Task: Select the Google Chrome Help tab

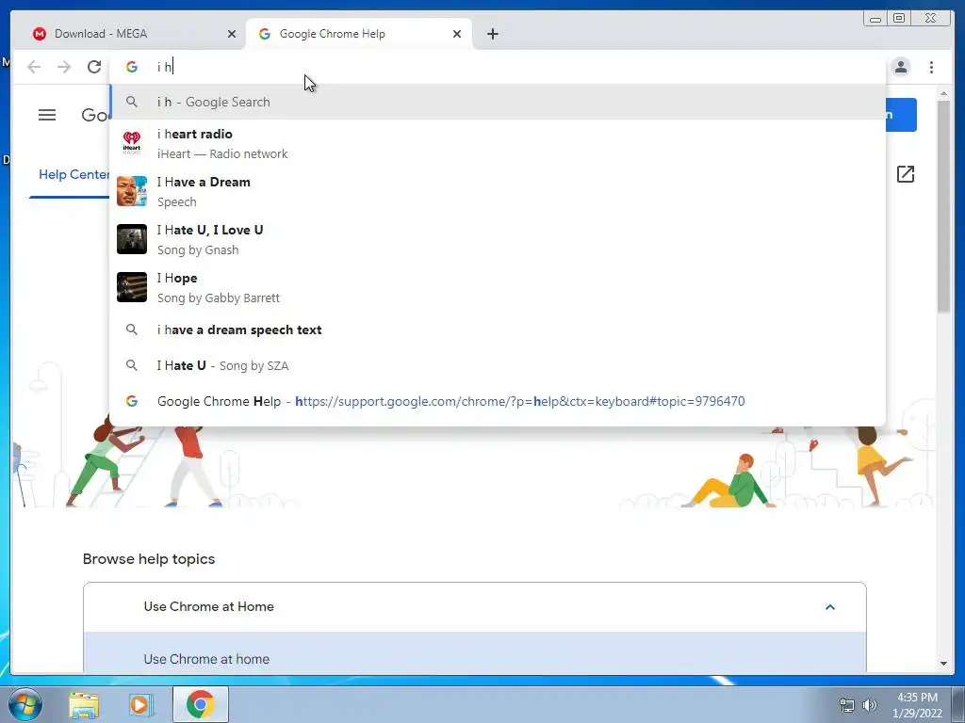Action: (x=359, y=34)
